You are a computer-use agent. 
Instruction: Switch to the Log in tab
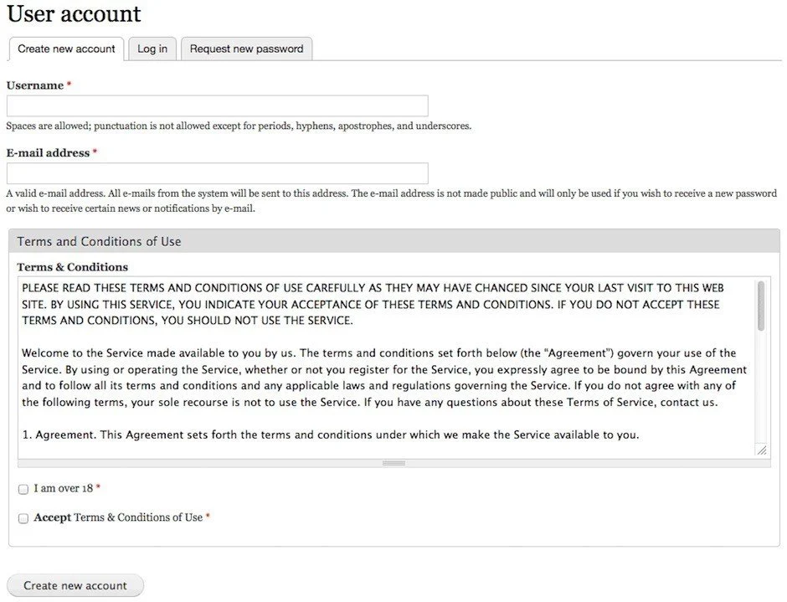coord(152,49)
